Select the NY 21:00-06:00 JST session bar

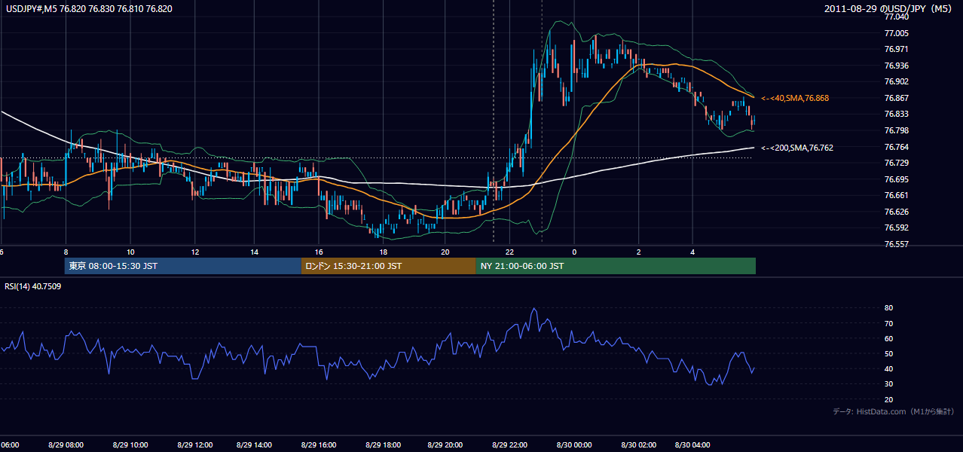click(x=616, y=266)
